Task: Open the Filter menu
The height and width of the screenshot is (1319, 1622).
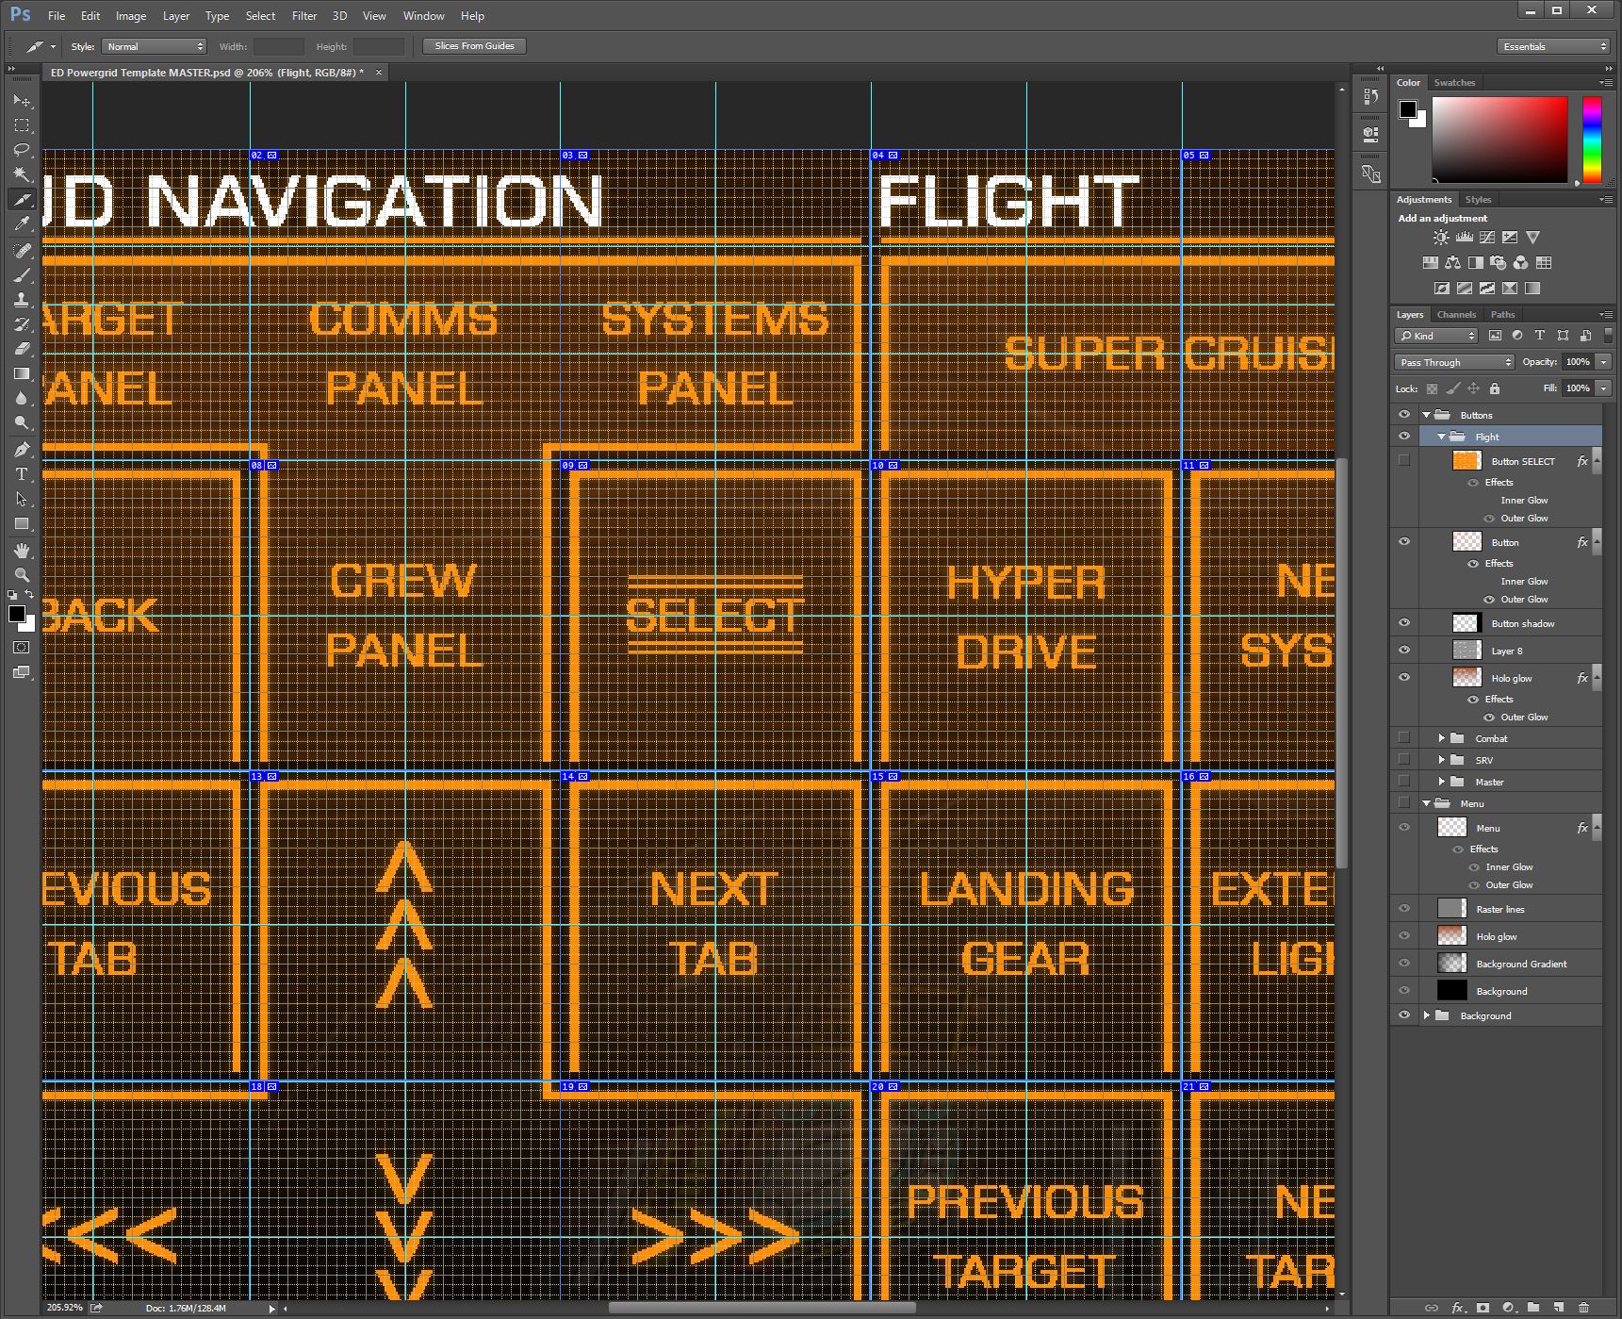Action: coord(303,16)
